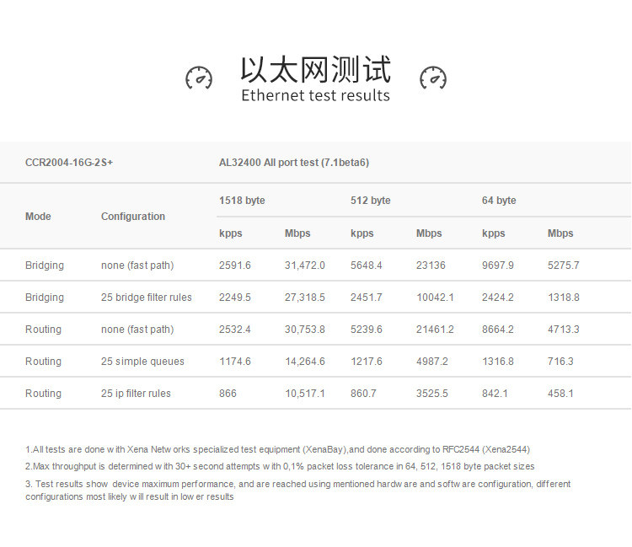Click the kpps header under 512 byte

[362, 233]
